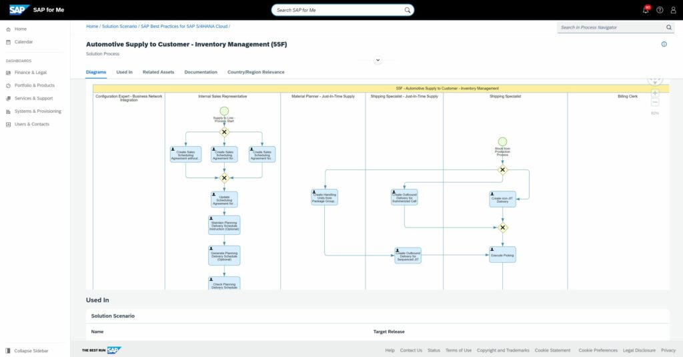Click Supply to Line Process Start event
This screenshot has height=357, width=683.
tap(224, 111)
